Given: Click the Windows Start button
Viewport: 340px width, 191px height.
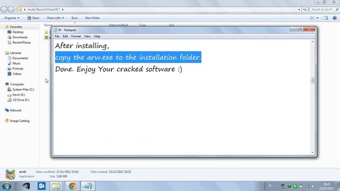Looking at the screenshot, I should click(6, 186).
